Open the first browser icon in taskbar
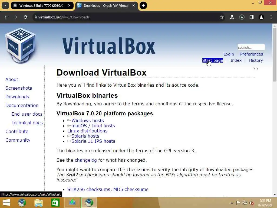The height and width of the screenshot is (208, 277). pos(22,203)
